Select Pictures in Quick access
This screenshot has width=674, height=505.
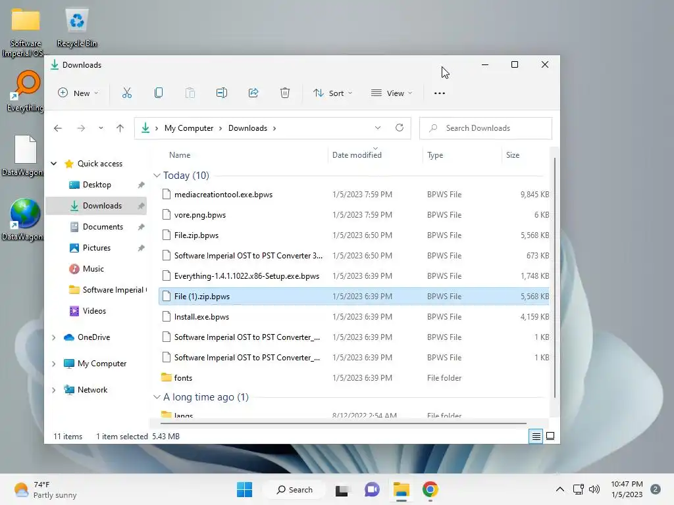[97, 248]
